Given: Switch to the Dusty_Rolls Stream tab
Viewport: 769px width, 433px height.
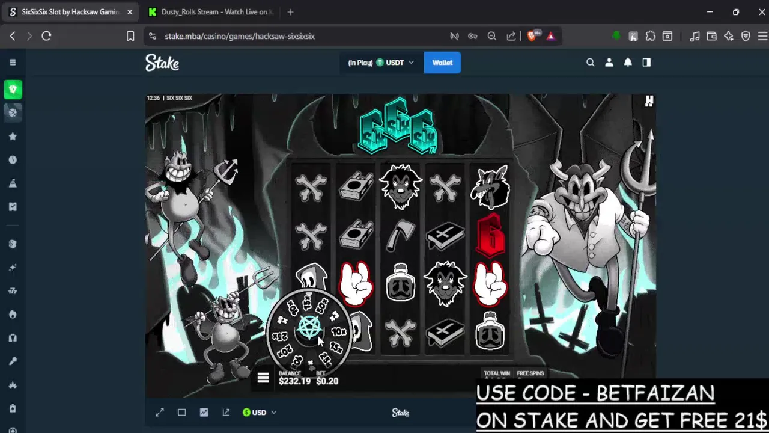Looking at the screenshot, I should [211, 12].
